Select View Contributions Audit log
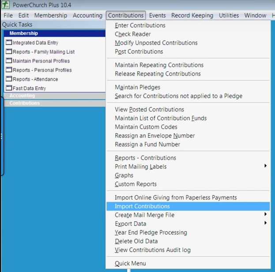275x272 pixels. (153, 250)
